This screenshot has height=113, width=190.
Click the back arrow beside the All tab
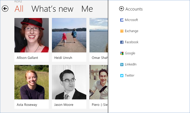[x=5, y=9]
